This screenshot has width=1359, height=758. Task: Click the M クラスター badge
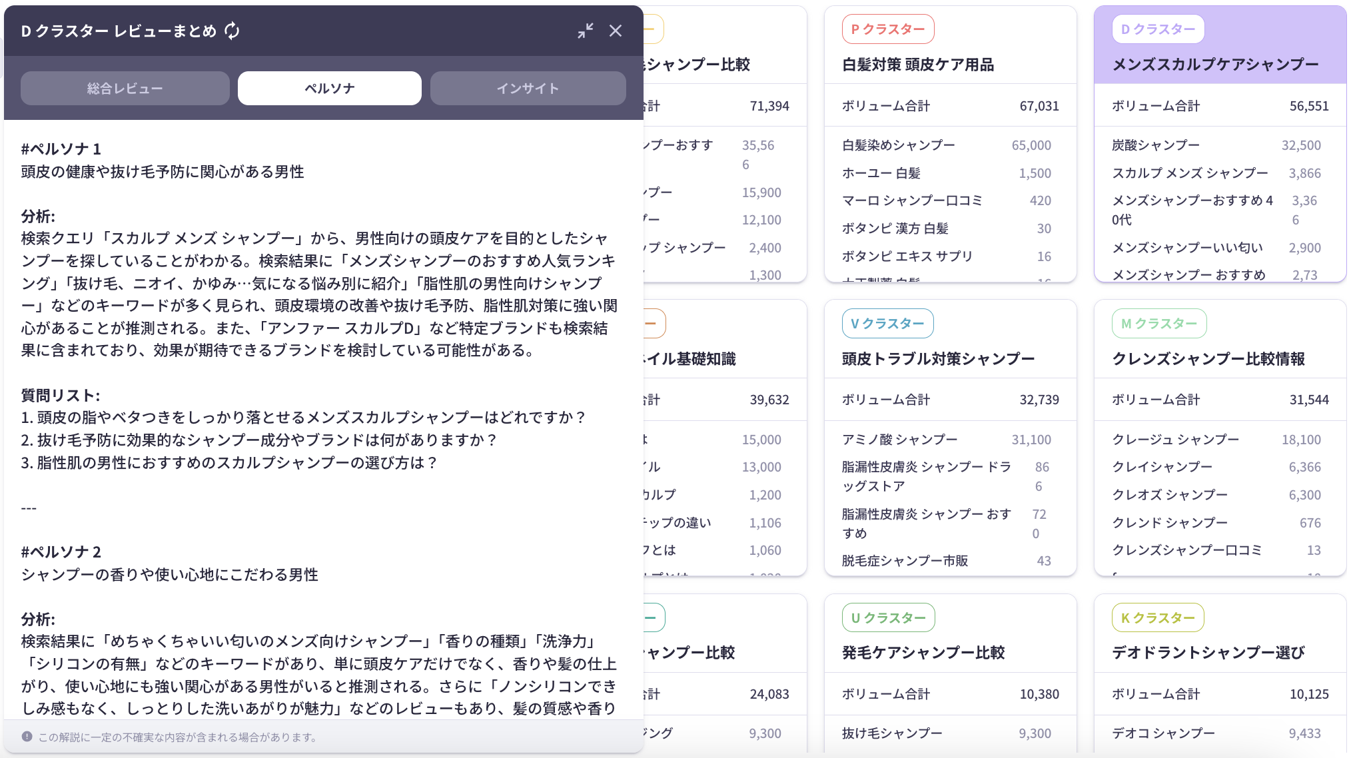tap(1158, 324)
